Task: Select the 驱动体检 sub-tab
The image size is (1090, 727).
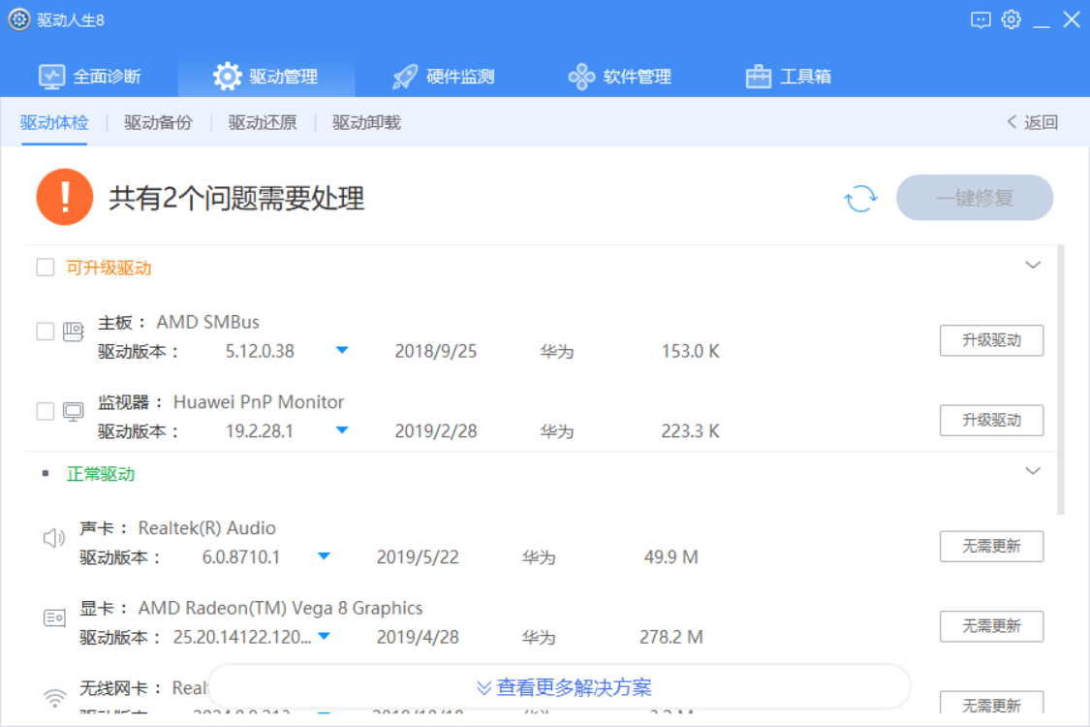Action: pos(54,123)
